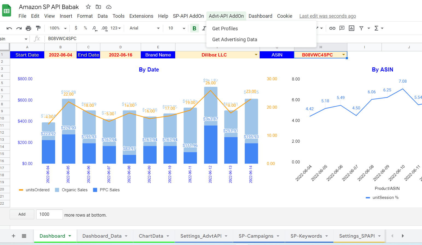The height and width of the screenshot is (245, 422).
Task: Click the move to folder icon
Action: [x=98, y=7]
